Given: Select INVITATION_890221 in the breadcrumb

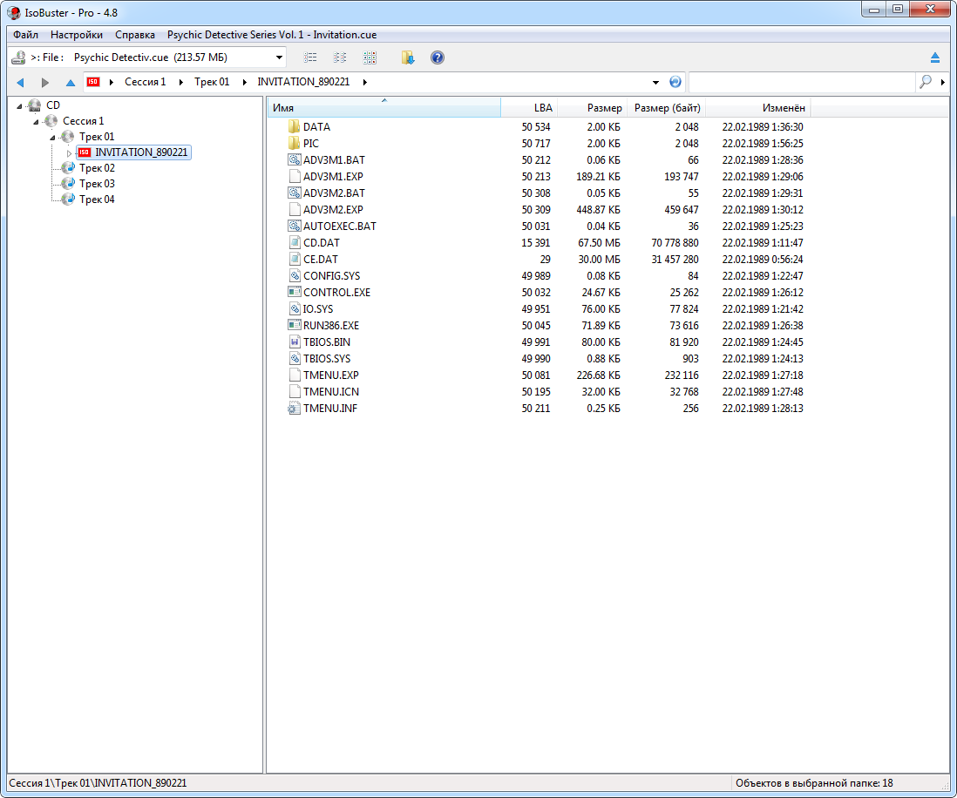Looking at the screenshot, I should [x=303, y=82].
